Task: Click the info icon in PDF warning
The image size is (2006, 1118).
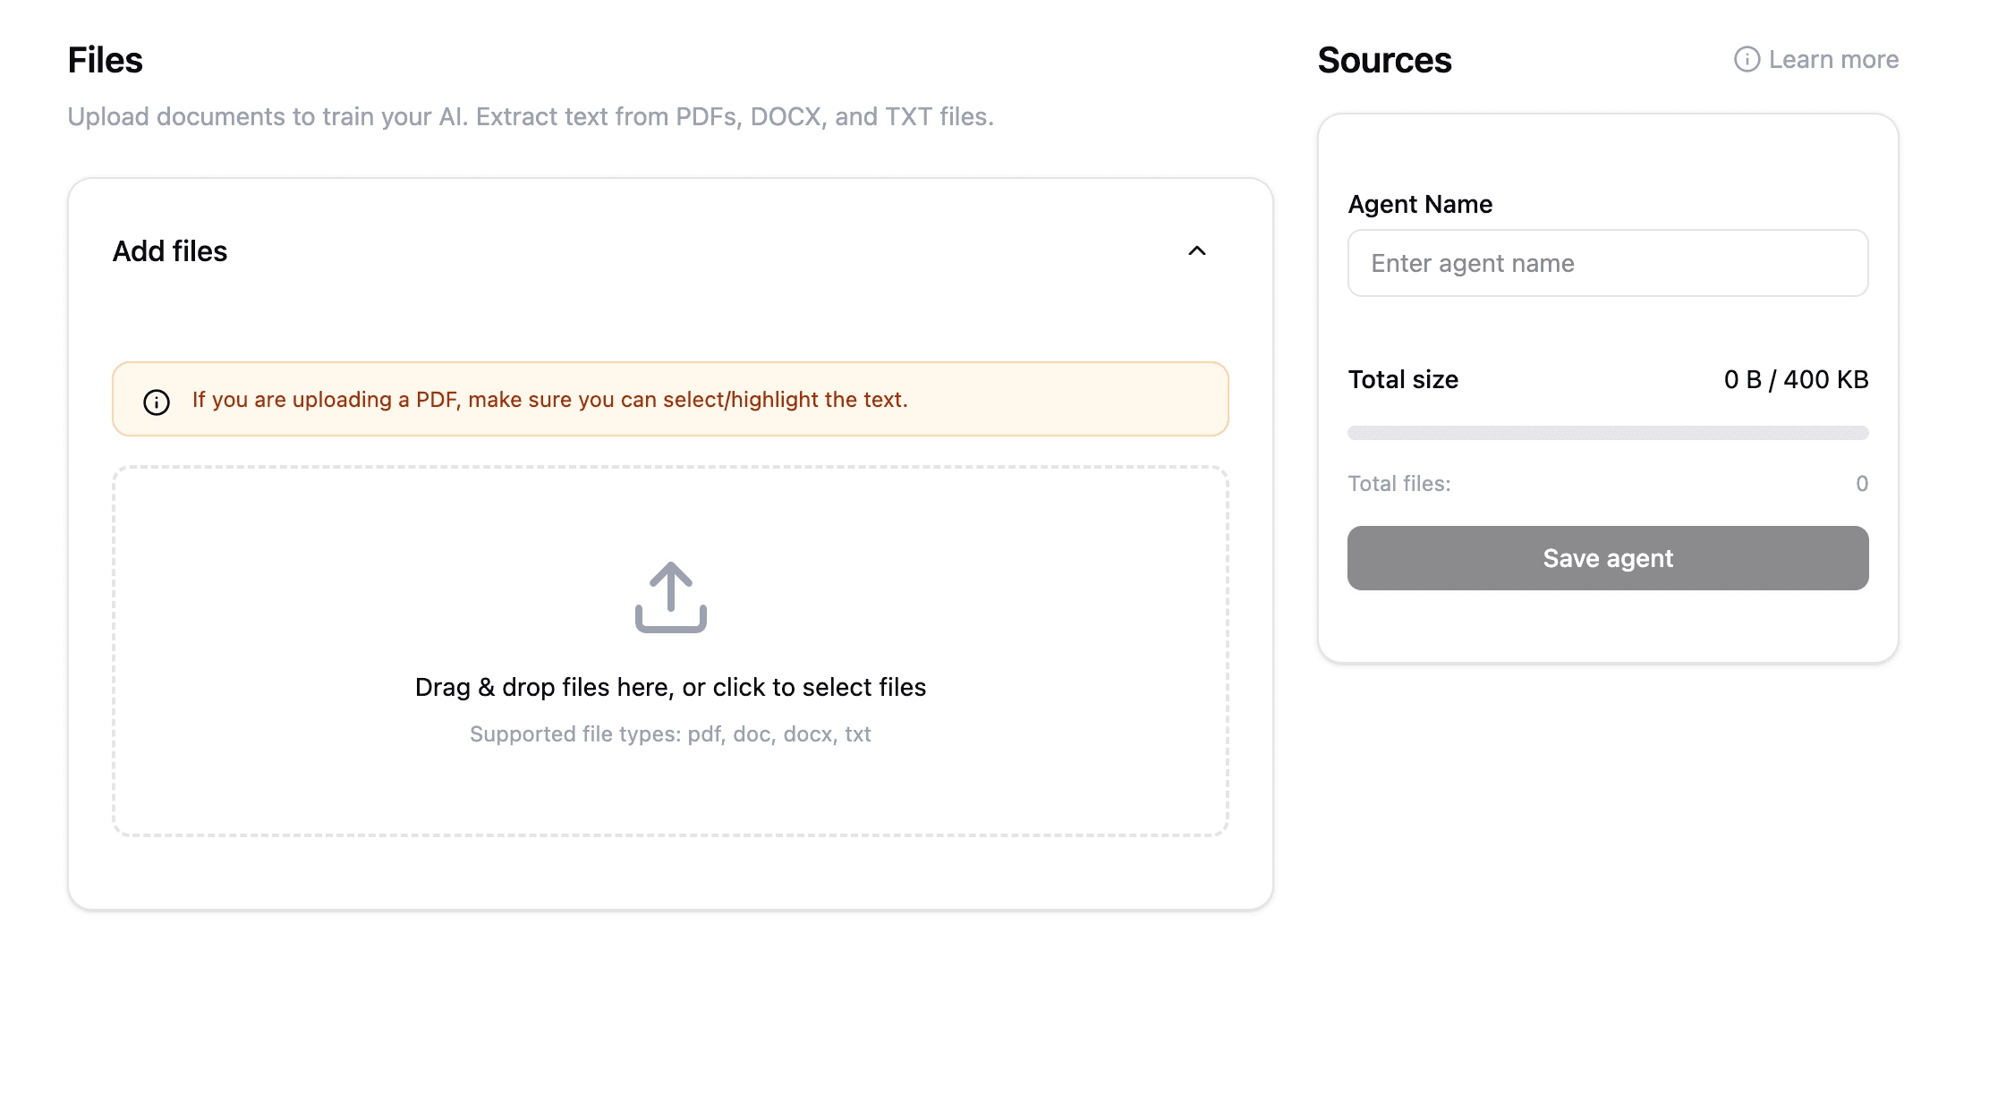Action: (157, 402)
